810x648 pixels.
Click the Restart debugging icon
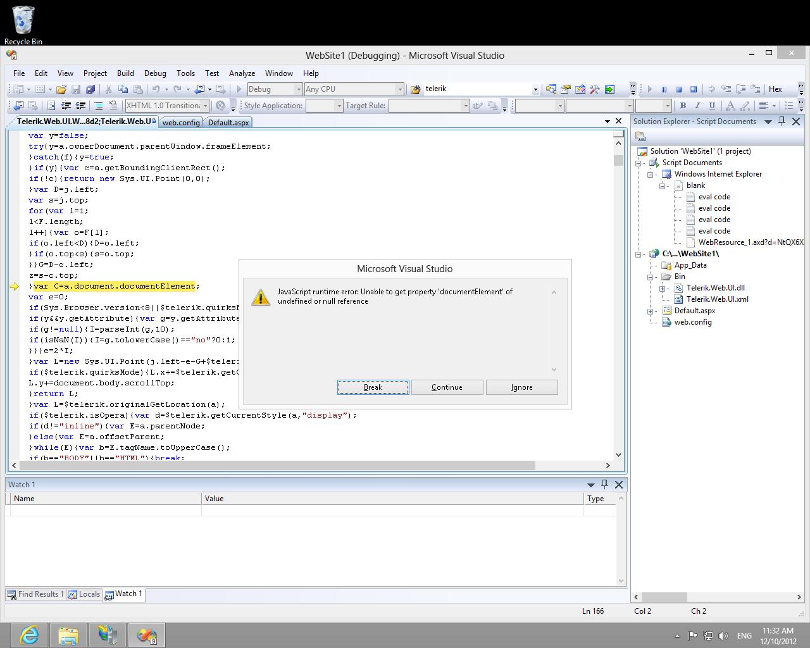point(693,89)
